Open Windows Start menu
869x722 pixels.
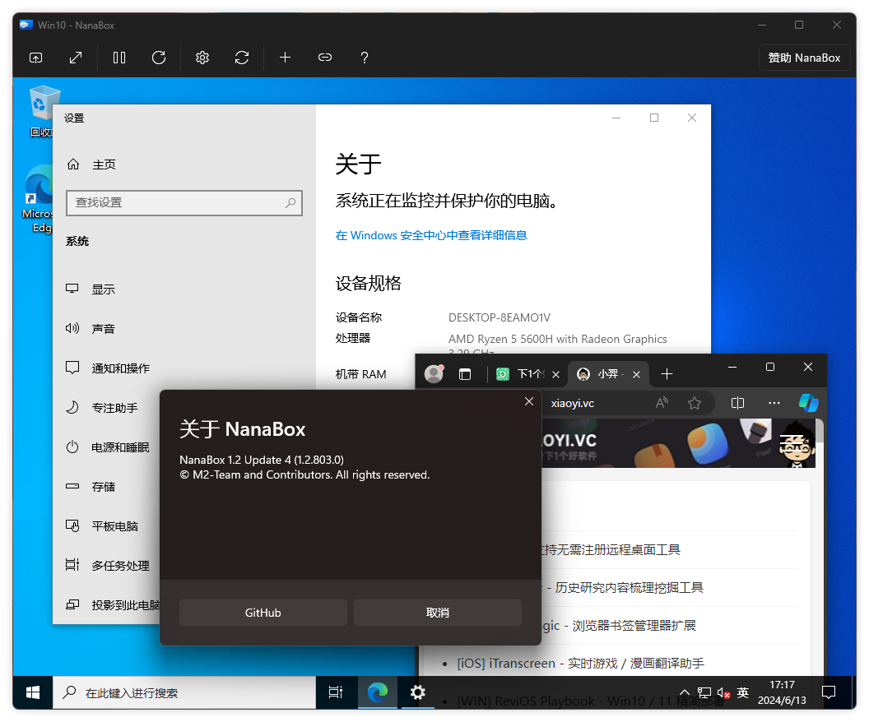click(33, 692)
